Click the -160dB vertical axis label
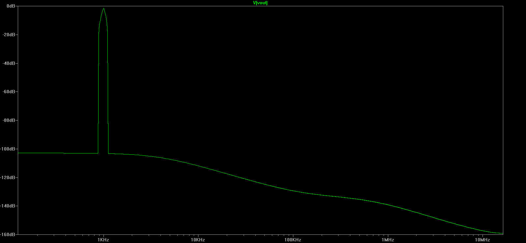The image size is (526, 243). click(8, 234)
